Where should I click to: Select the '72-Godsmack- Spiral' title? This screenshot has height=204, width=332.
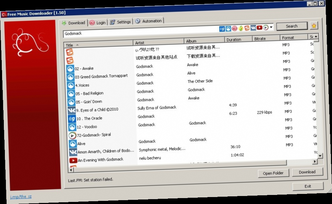(94, 135)
